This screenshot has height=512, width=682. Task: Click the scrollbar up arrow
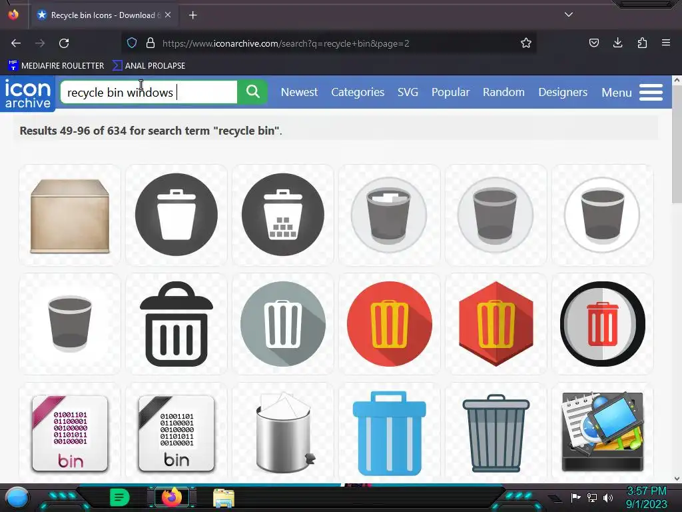[677, 80]
